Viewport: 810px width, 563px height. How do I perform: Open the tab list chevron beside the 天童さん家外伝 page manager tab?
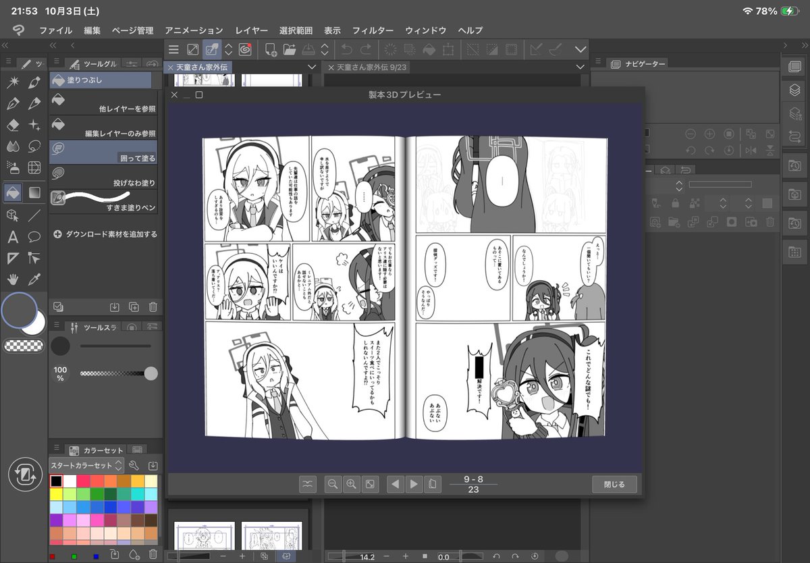click(x=311, y=67)
